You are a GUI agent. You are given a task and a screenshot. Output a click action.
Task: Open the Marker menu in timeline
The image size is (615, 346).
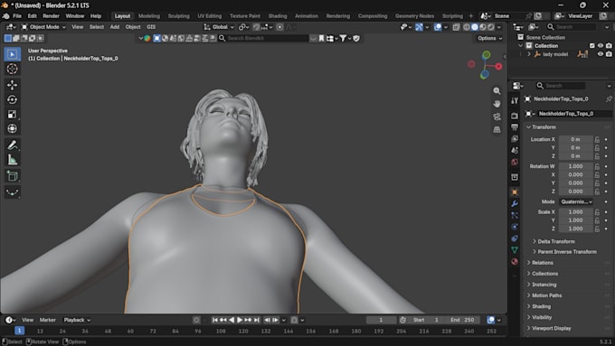(x=47, y=320)
